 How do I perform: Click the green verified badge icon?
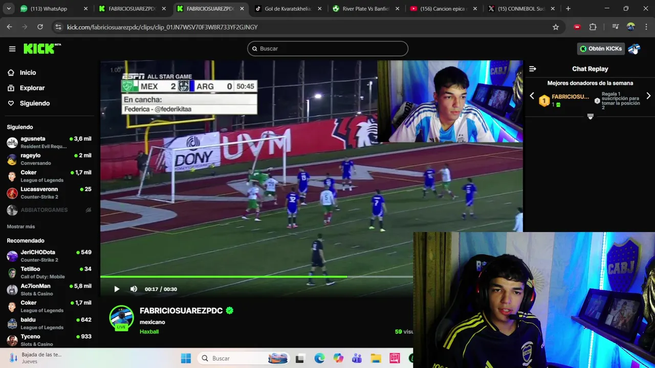pyautogui.click(x=230, y=310)
